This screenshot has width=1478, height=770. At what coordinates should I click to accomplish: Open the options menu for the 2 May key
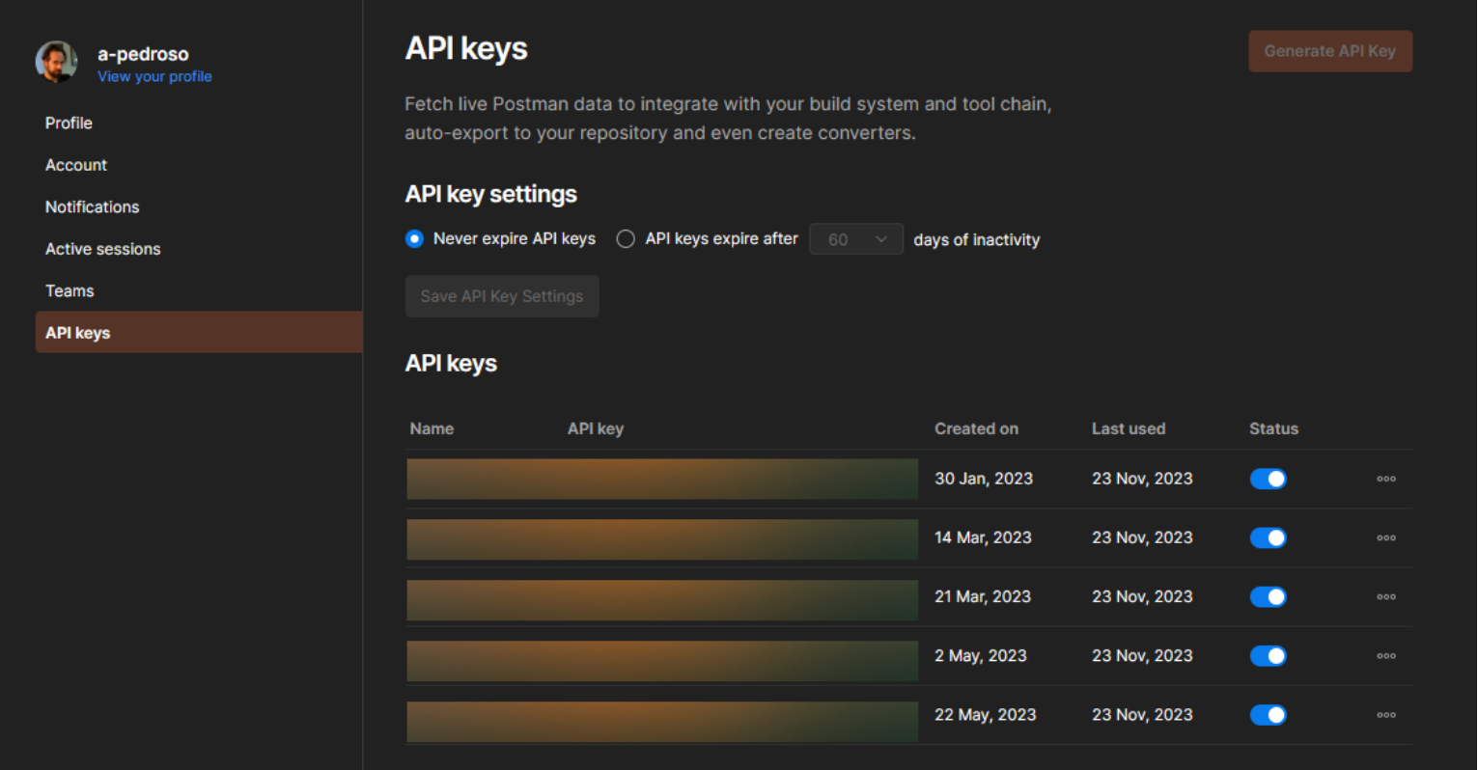(x=1386, y=655)
